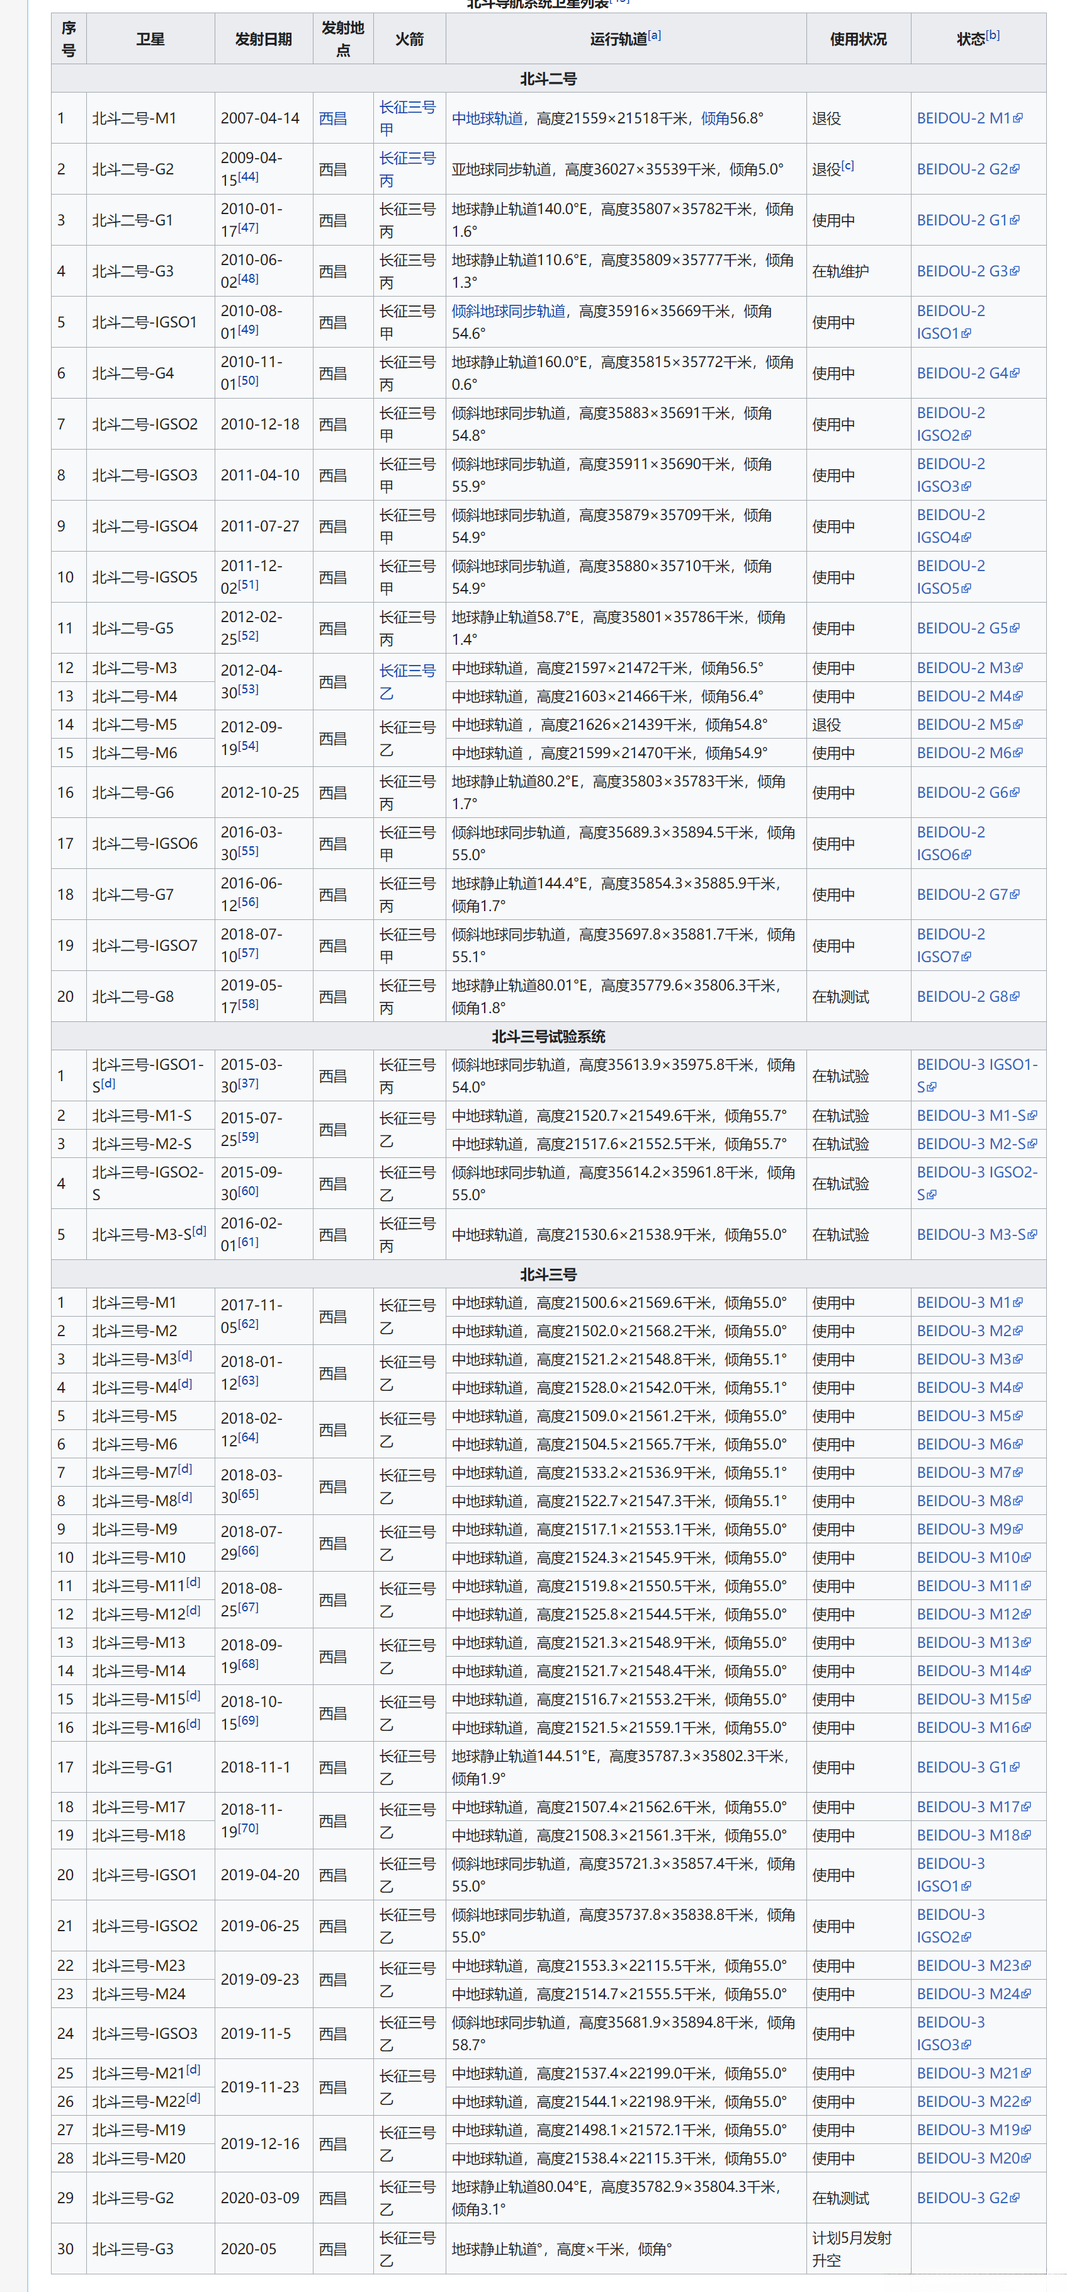Screen dimensions: 1067x2292
Task: Open the BEIDOU-3 M2-S external link
Action: (977, 1144)
